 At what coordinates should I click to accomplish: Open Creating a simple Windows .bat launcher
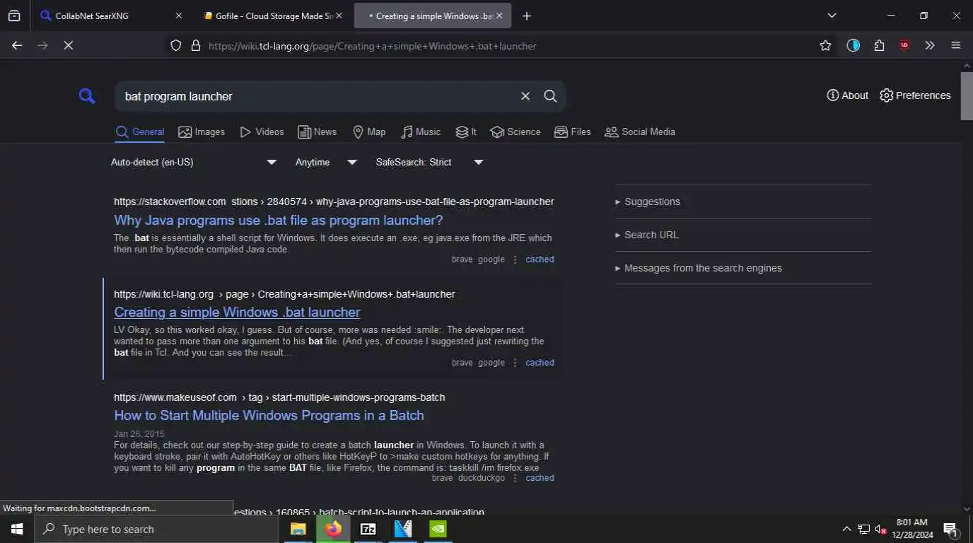point(237,312)
